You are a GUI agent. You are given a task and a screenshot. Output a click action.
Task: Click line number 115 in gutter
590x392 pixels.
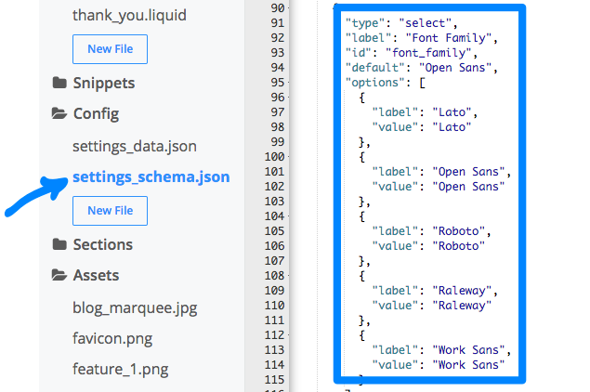coord(274,380)
